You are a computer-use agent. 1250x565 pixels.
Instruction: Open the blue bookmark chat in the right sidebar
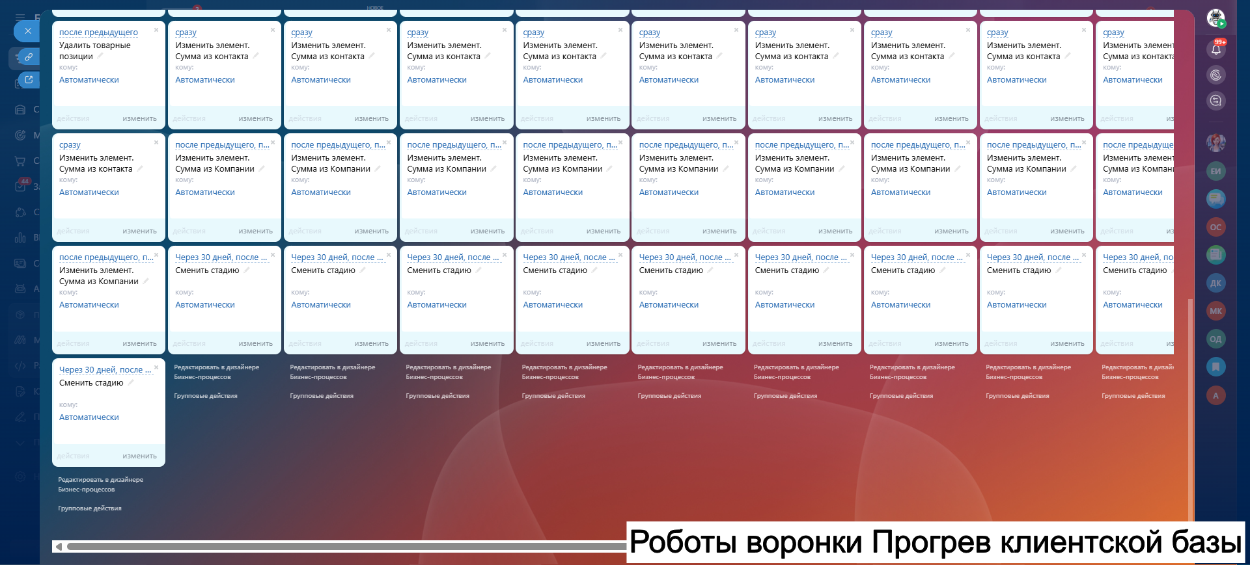point(1215,367)
